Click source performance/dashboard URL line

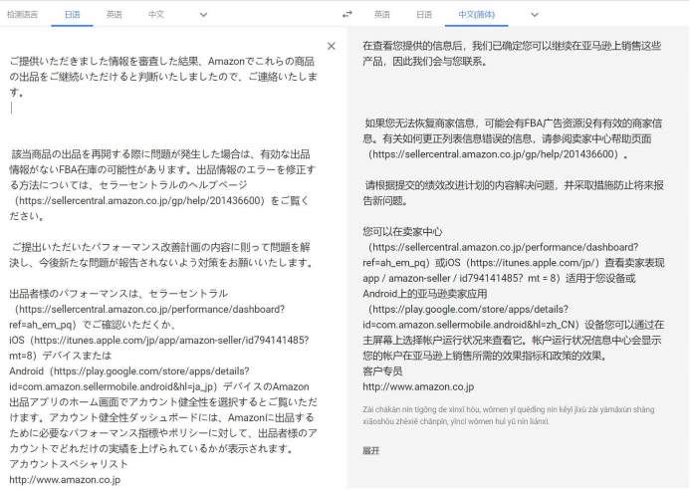pos(149,309)
